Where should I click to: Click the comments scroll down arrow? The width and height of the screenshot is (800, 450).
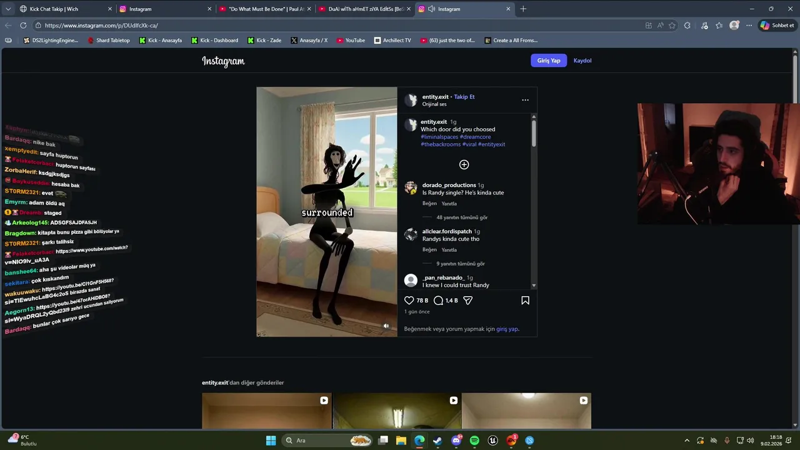tap(534, 286)
